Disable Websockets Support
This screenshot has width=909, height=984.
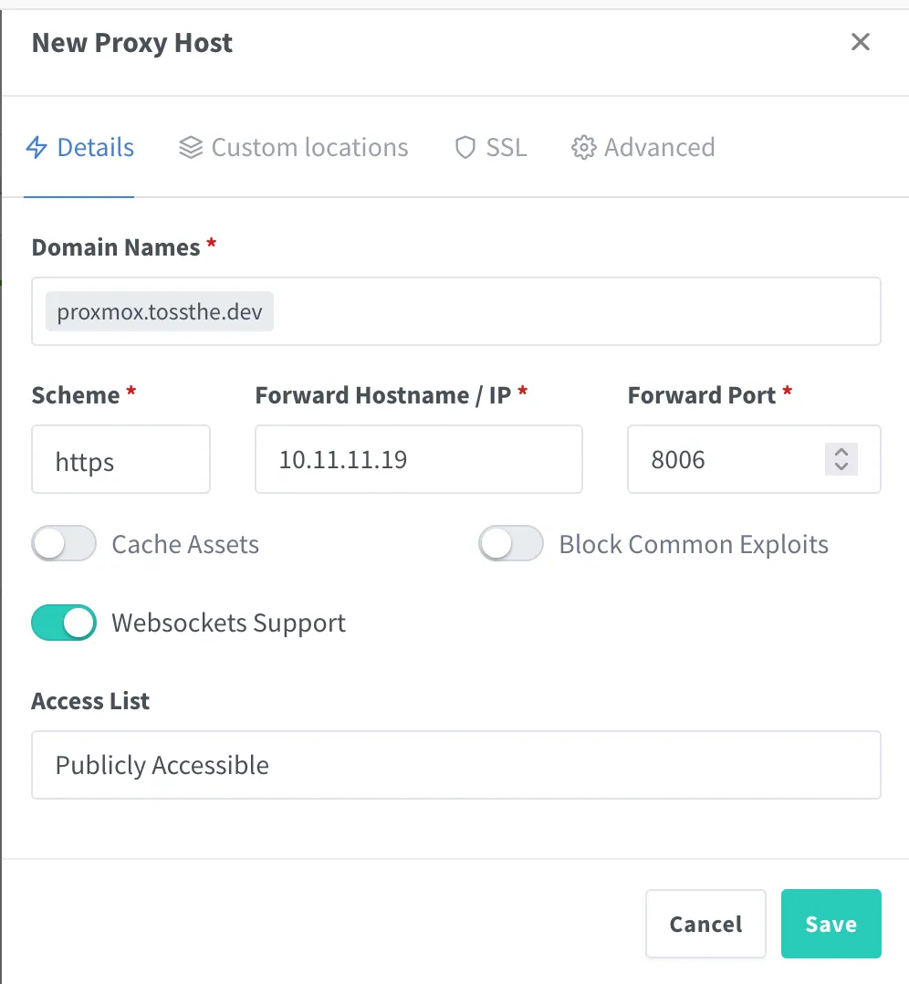tap(63, 623)
